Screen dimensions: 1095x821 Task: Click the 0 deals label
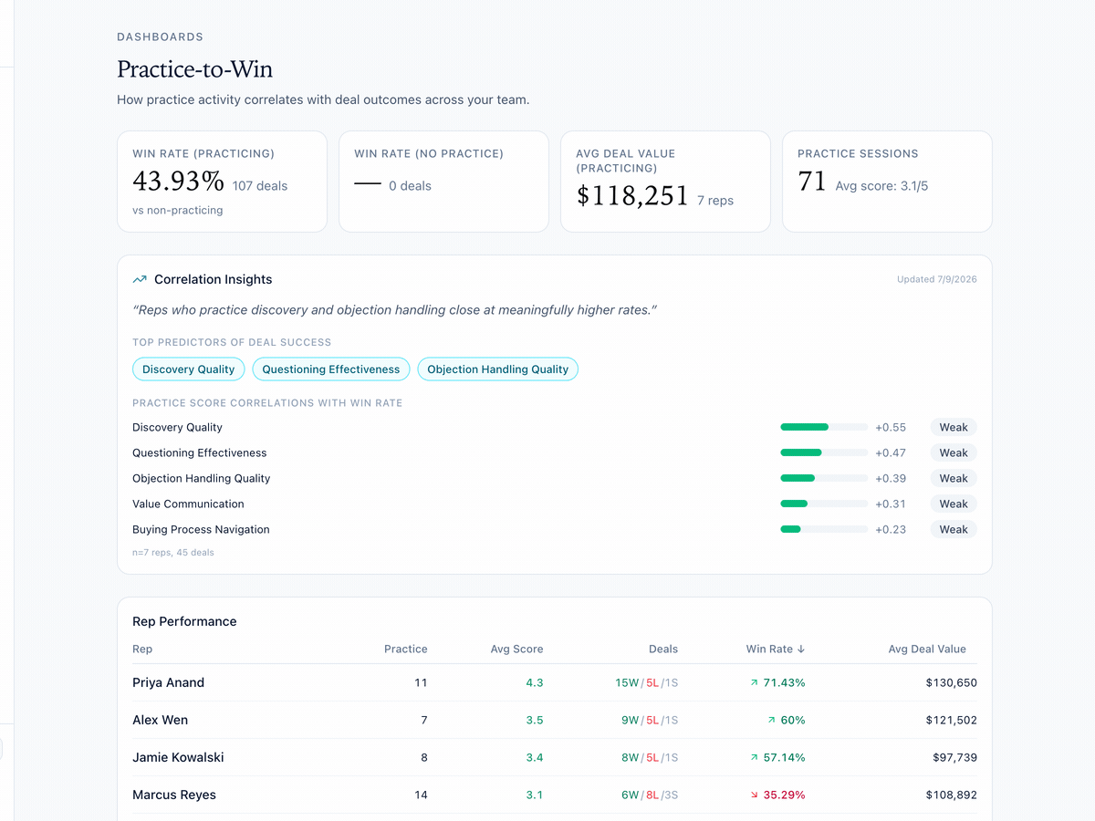[x=410, y=186]
